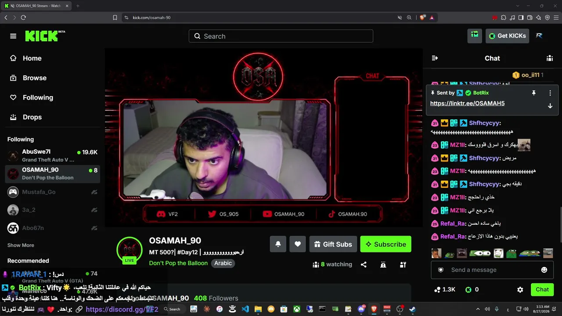This screenshot has width=562, height=316.
Task: Toggle stream notifications with the bell button
Action: pos(278,244)
